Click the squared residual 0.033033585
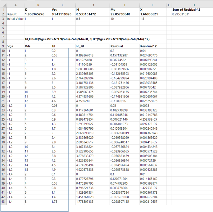213x212 pixels. pos(153,83)
